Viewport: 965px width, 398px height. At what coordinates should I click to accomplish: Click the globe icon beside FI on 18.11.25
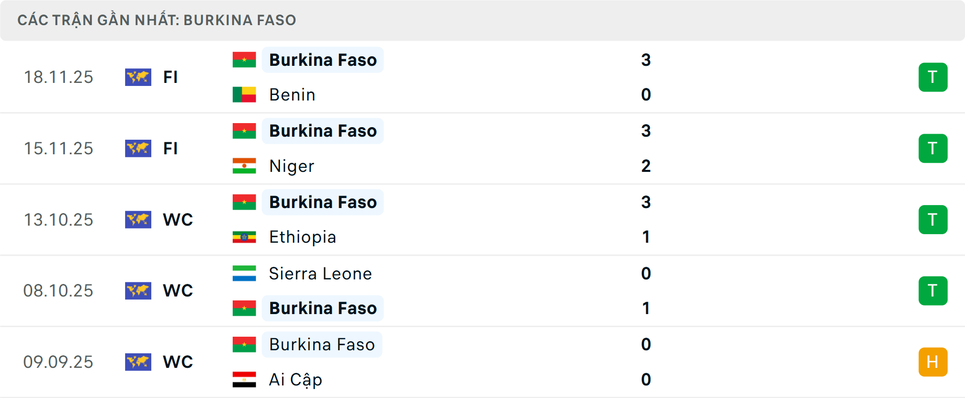coord(138,77)
